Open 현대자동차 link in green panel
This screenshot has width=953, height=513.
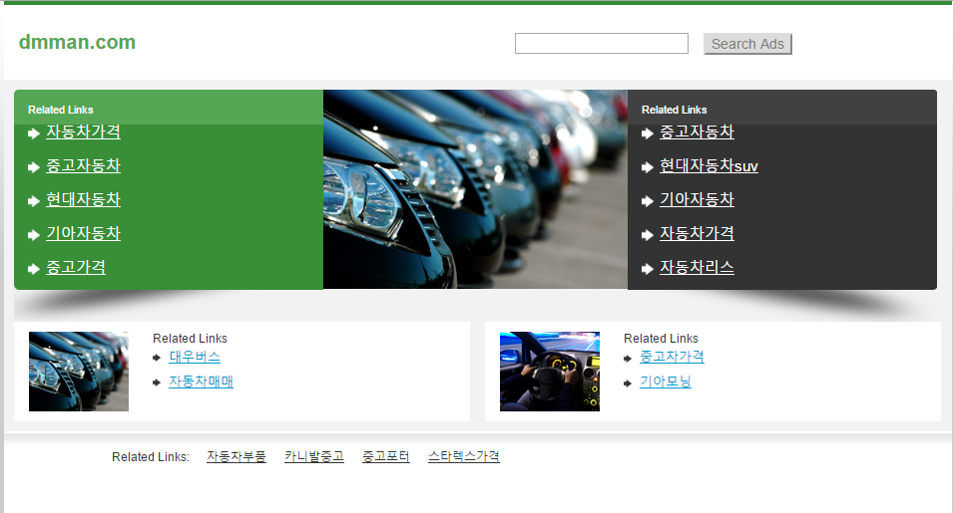83,199
